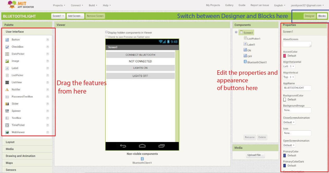The height and width of the screenshot is (173, 329).
Task: Enable Display hidden components in Viewer
Action: pos(106,32)
